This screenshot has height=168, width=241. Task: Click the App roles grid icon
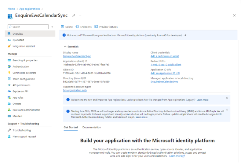[x=9, y=98]
